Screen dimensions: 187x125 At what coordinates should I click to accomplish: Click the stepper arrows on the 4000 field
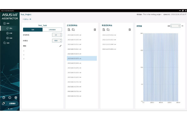coord(60,40)
